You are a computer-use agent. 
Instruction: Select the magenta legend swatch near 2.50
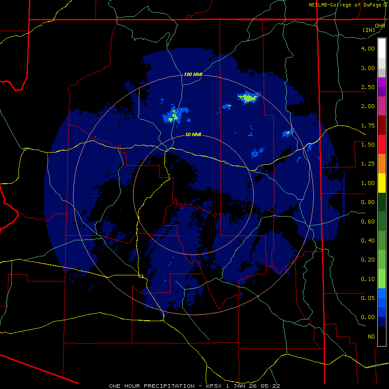click(382, 82)
